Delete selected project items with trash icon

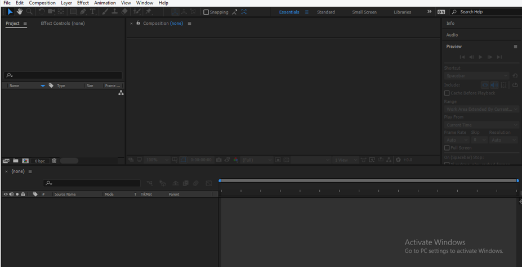pyautogui.click(x=54, y=161)
